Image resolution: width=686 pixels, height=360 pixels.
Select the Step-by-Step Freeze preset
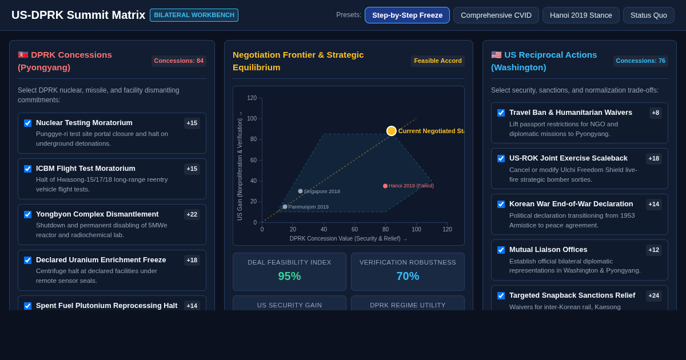coord(407,15)
